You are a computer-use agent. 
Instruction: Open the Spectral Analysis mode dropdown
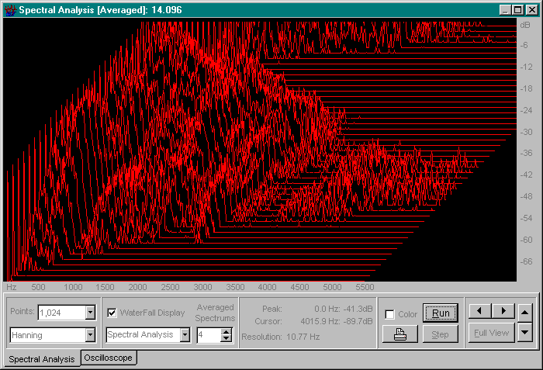[185, 335]
